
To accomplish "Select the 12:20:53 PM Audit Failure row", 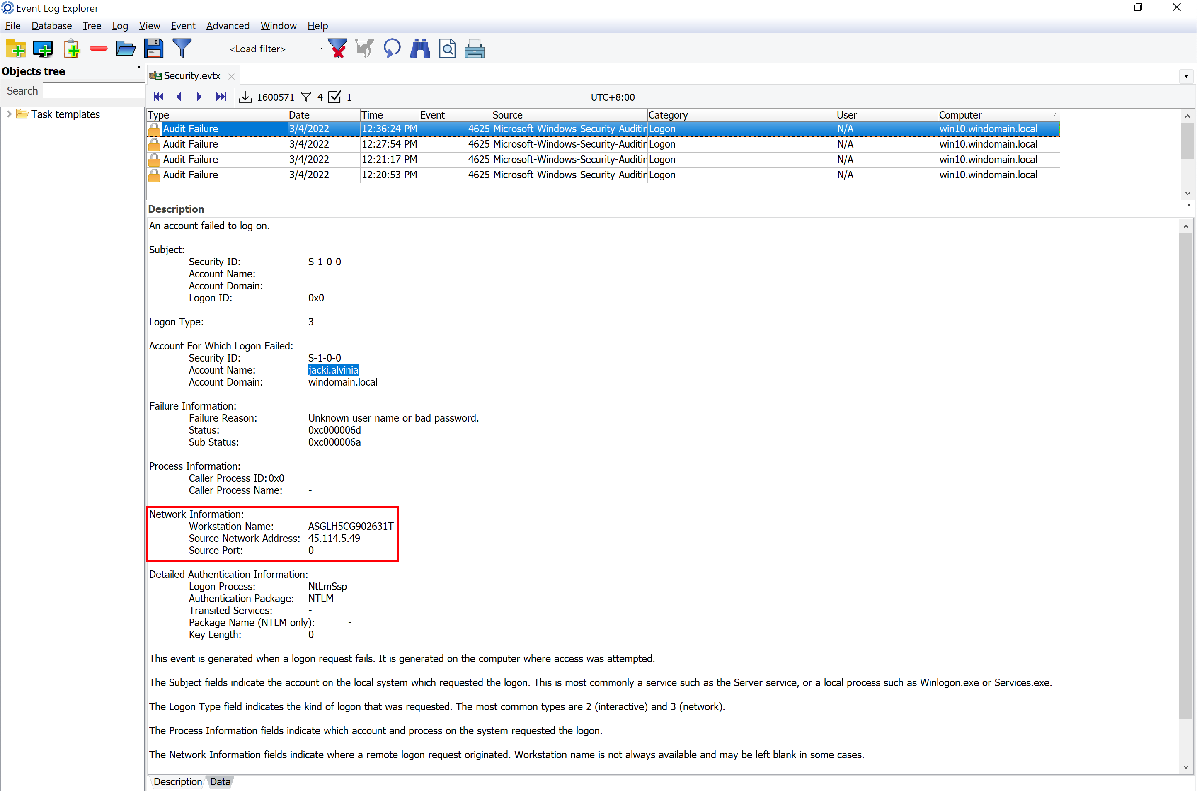I will tap(603, 175).
